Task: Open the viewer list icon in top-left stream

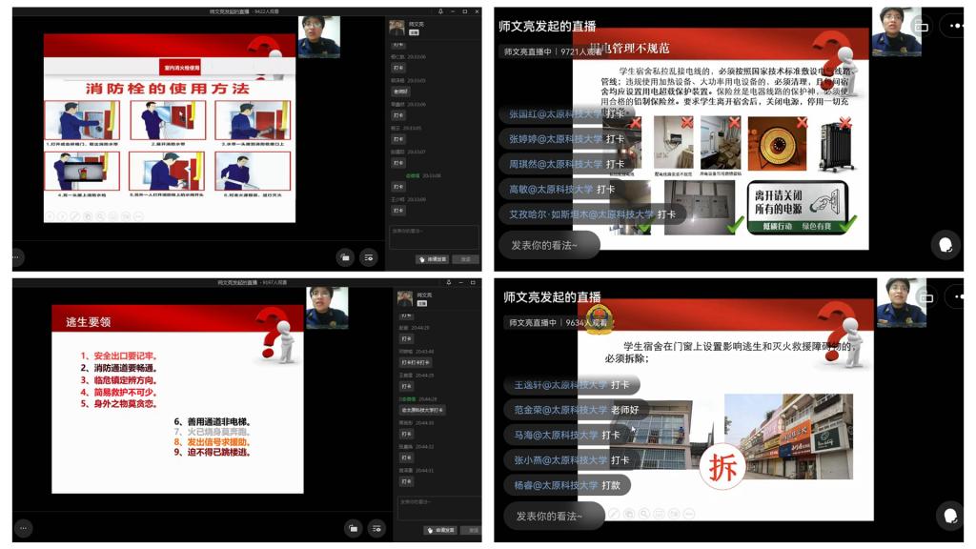Action: 368,256
